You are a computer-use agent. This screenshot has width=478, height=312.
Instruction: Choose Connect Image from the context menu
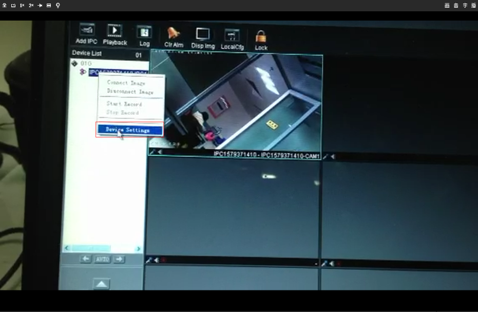tap(126, 83)
